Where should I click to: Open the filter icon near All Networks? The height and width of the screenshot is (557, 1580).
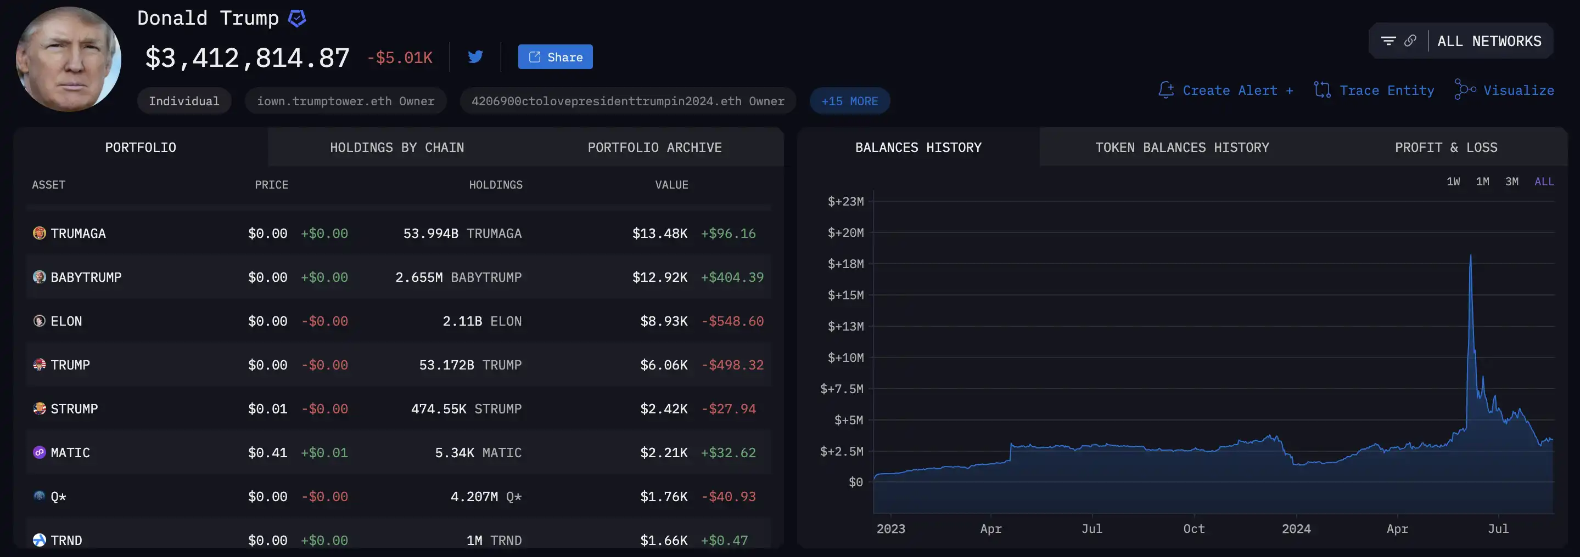[1388, 41]
